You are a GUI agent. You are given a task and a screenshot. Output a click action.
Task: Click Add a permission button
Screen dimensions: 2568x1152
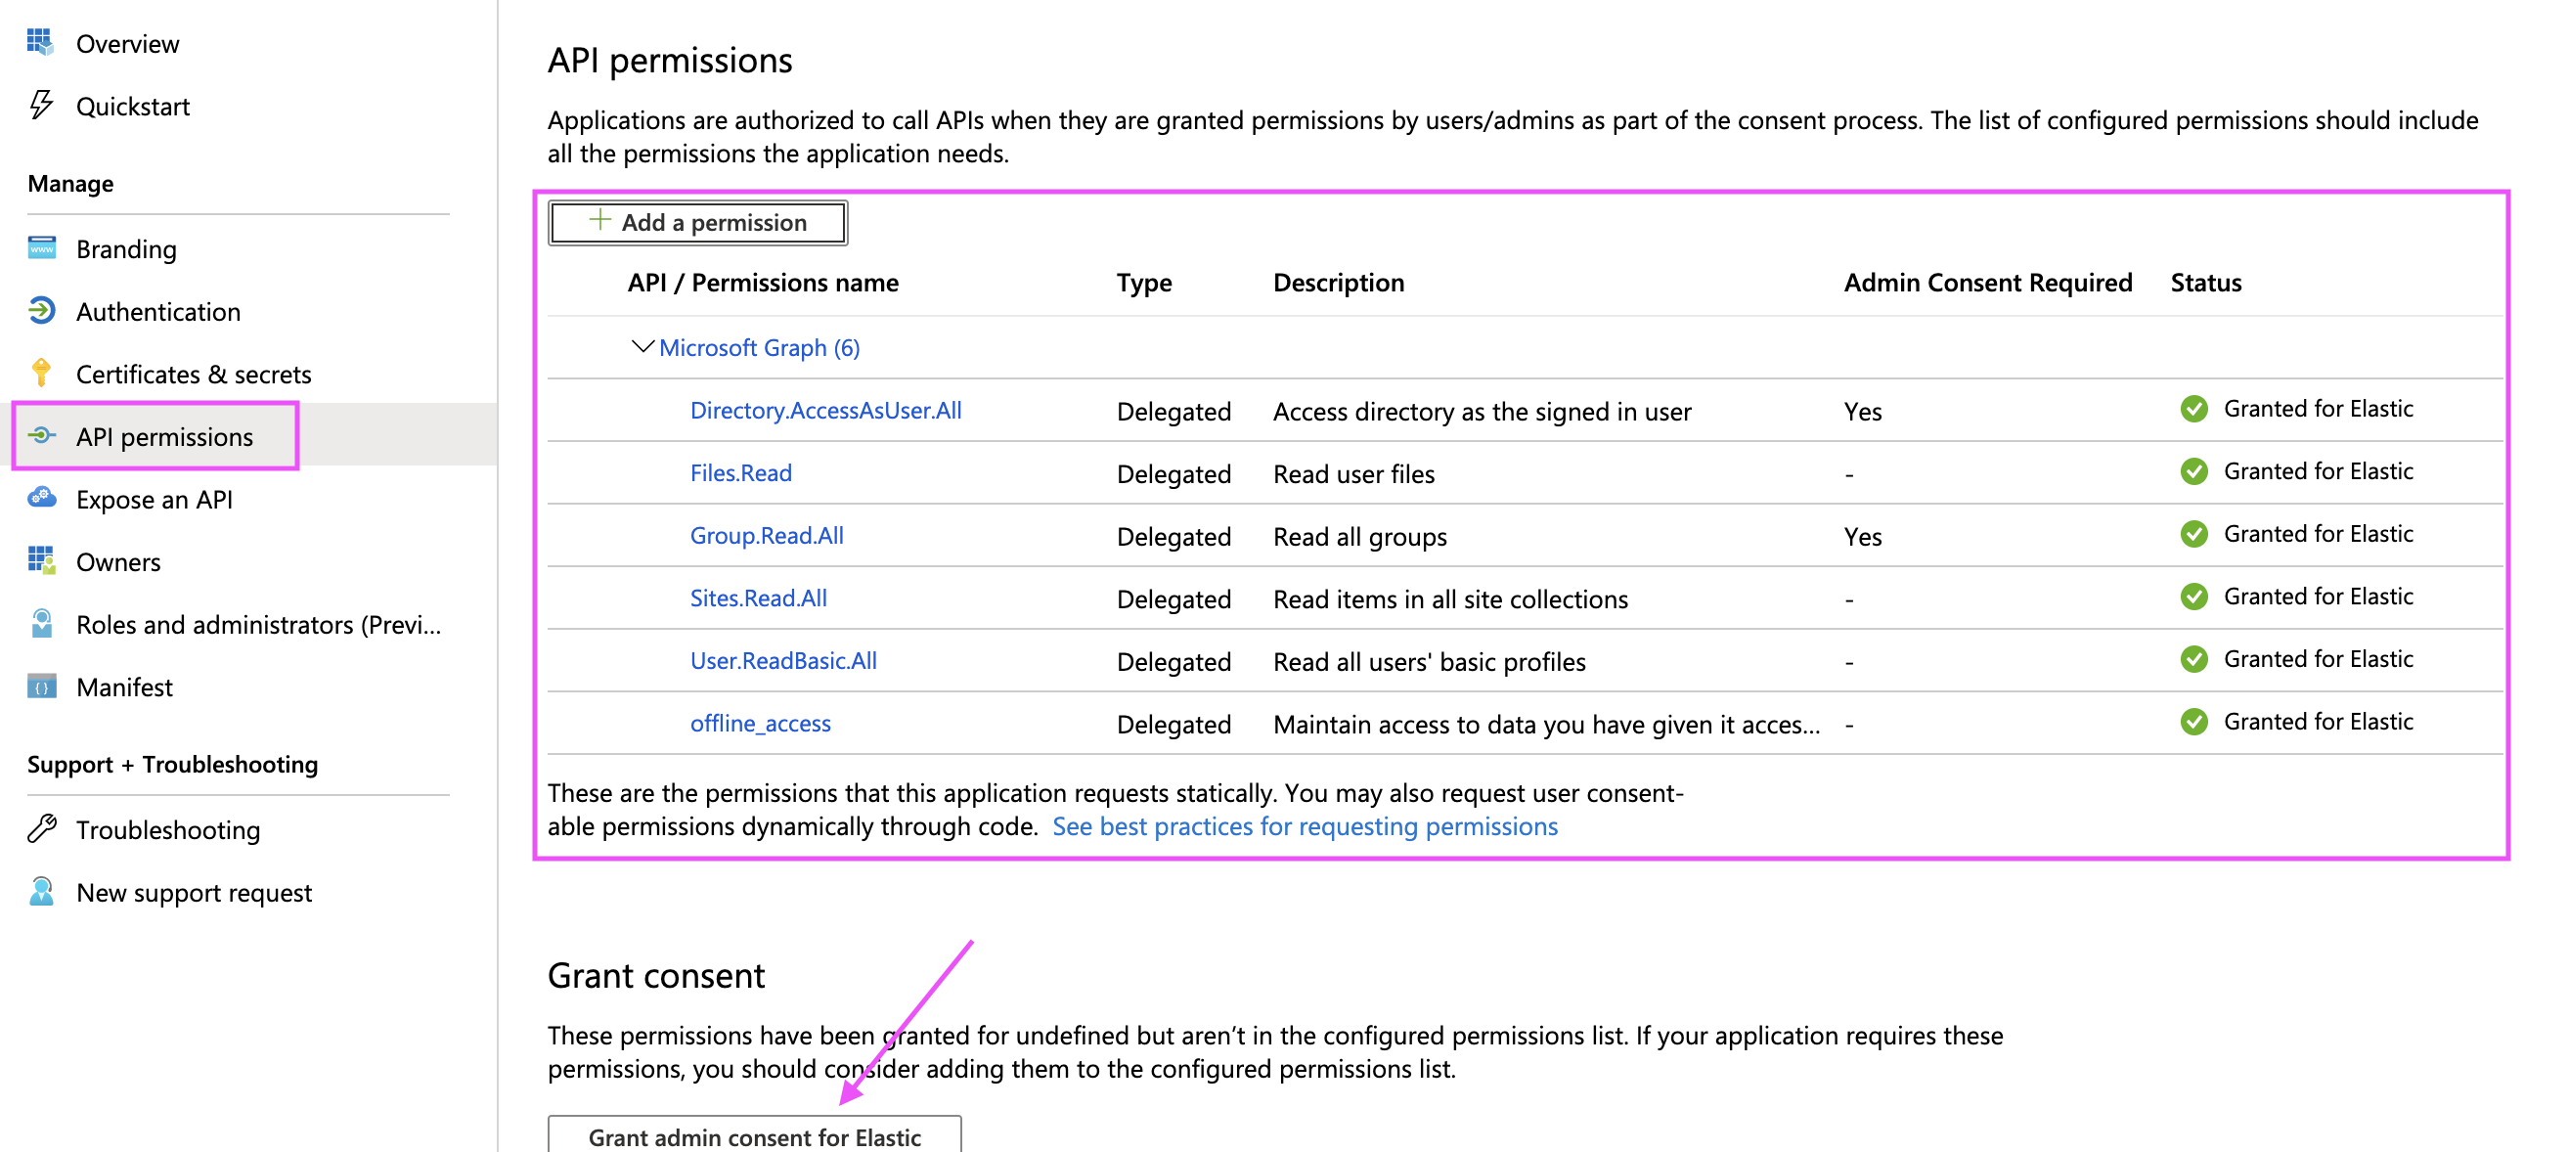[697, 222]
